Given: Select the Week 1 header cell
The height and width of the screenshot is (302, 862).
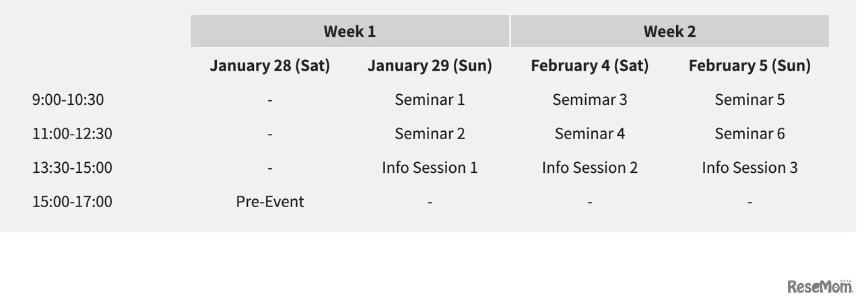Looking at the screenshot, I should pos(350,31).
